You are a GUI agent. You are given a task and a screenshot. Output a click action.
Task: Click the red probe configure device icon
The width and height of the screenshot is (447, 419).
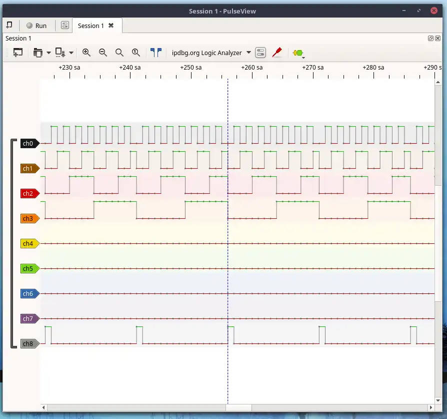click(x=276, y=53)
